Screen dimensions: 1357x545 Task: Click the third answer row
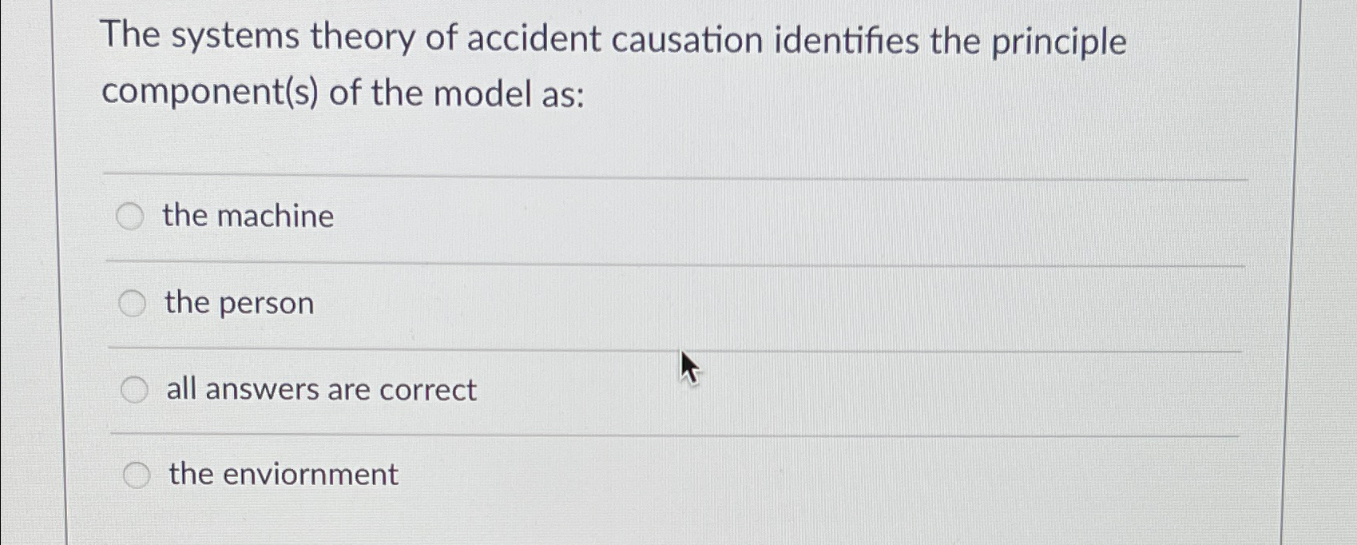click(479, 389)
